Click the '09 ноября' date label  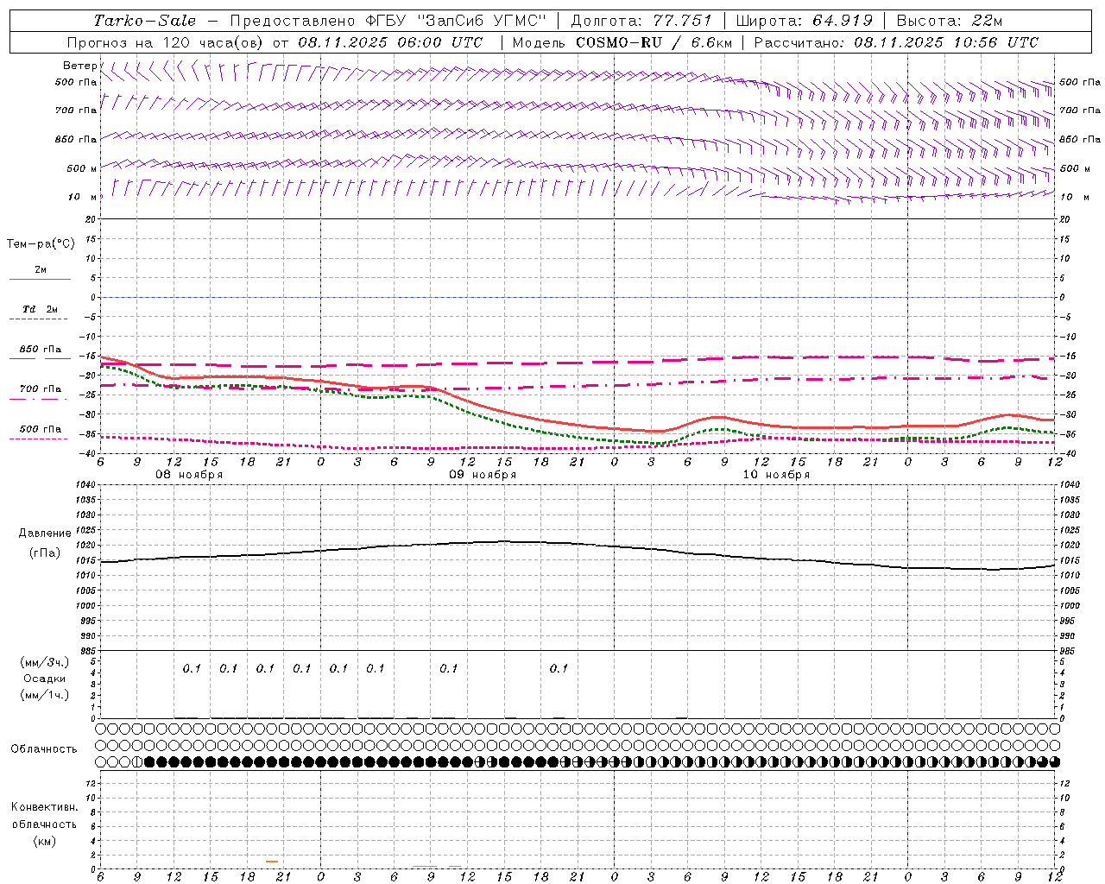[x=483, y=475]
